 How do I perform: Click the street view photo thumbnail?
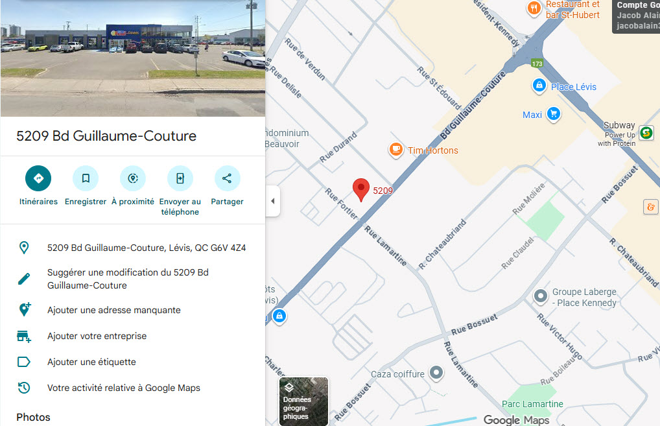tap(133, 58)
